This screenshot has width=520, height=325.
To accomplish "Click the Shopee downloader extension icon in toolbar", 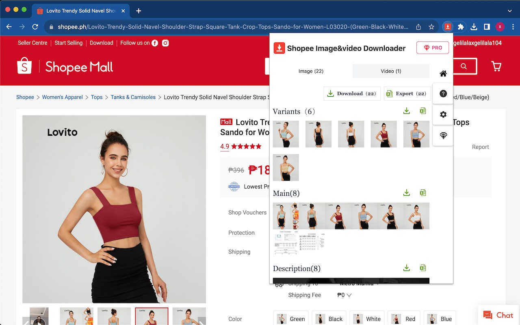I will click(447, 27).
